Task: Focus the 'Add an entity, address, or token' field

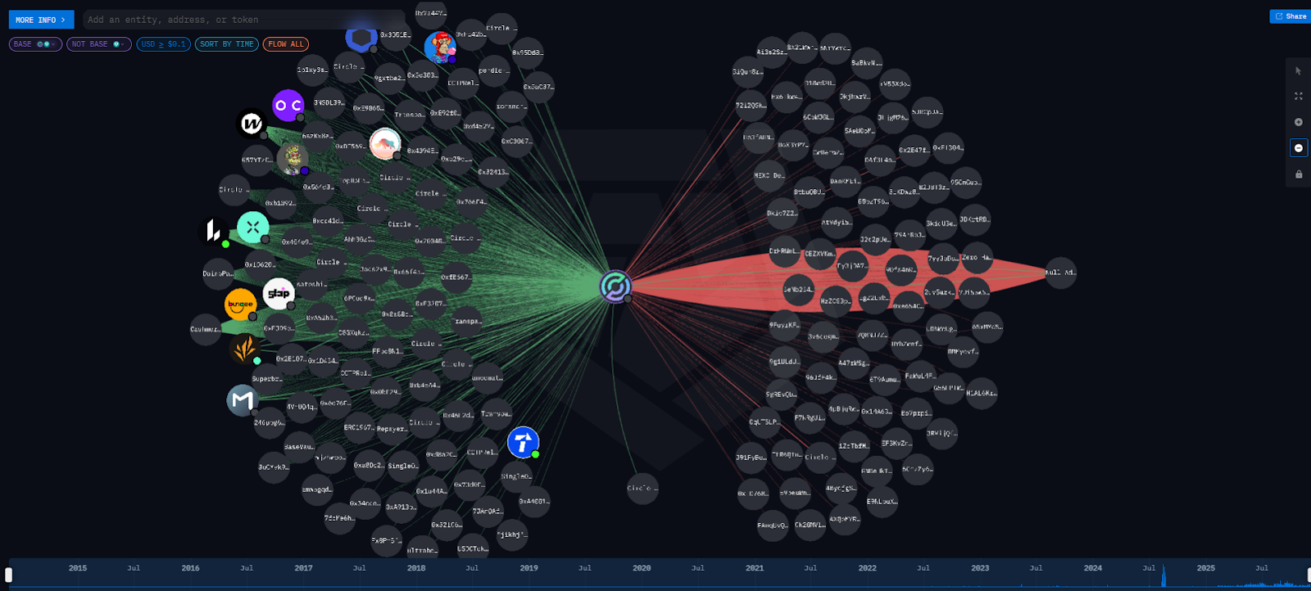Action: (244, 20)
